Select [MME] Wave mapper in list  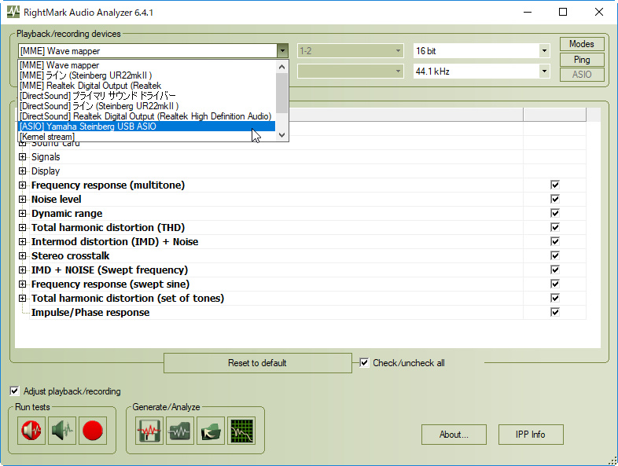tap(147, 65)
